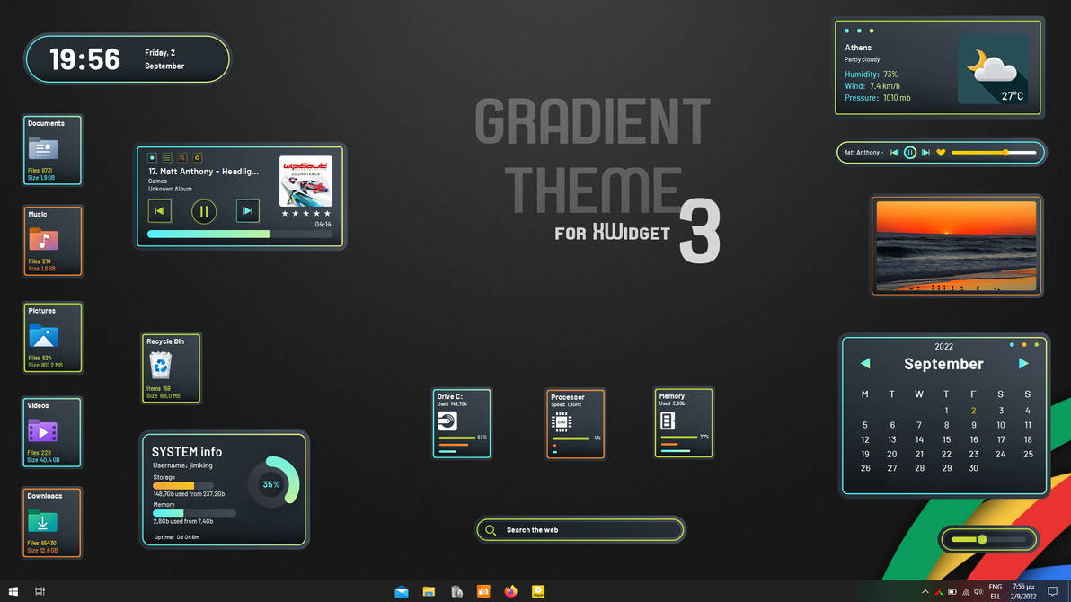Viewport: 1071px width, 602px height.
Task: Click the magnifier icon in the Search the web bar
Action: click(491, 530)
